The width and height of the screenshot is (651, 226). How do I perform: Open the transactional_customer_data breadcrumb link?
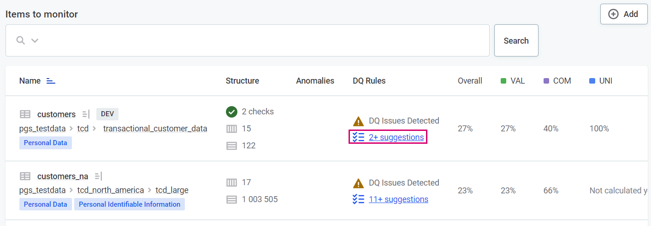coord(155,129)
